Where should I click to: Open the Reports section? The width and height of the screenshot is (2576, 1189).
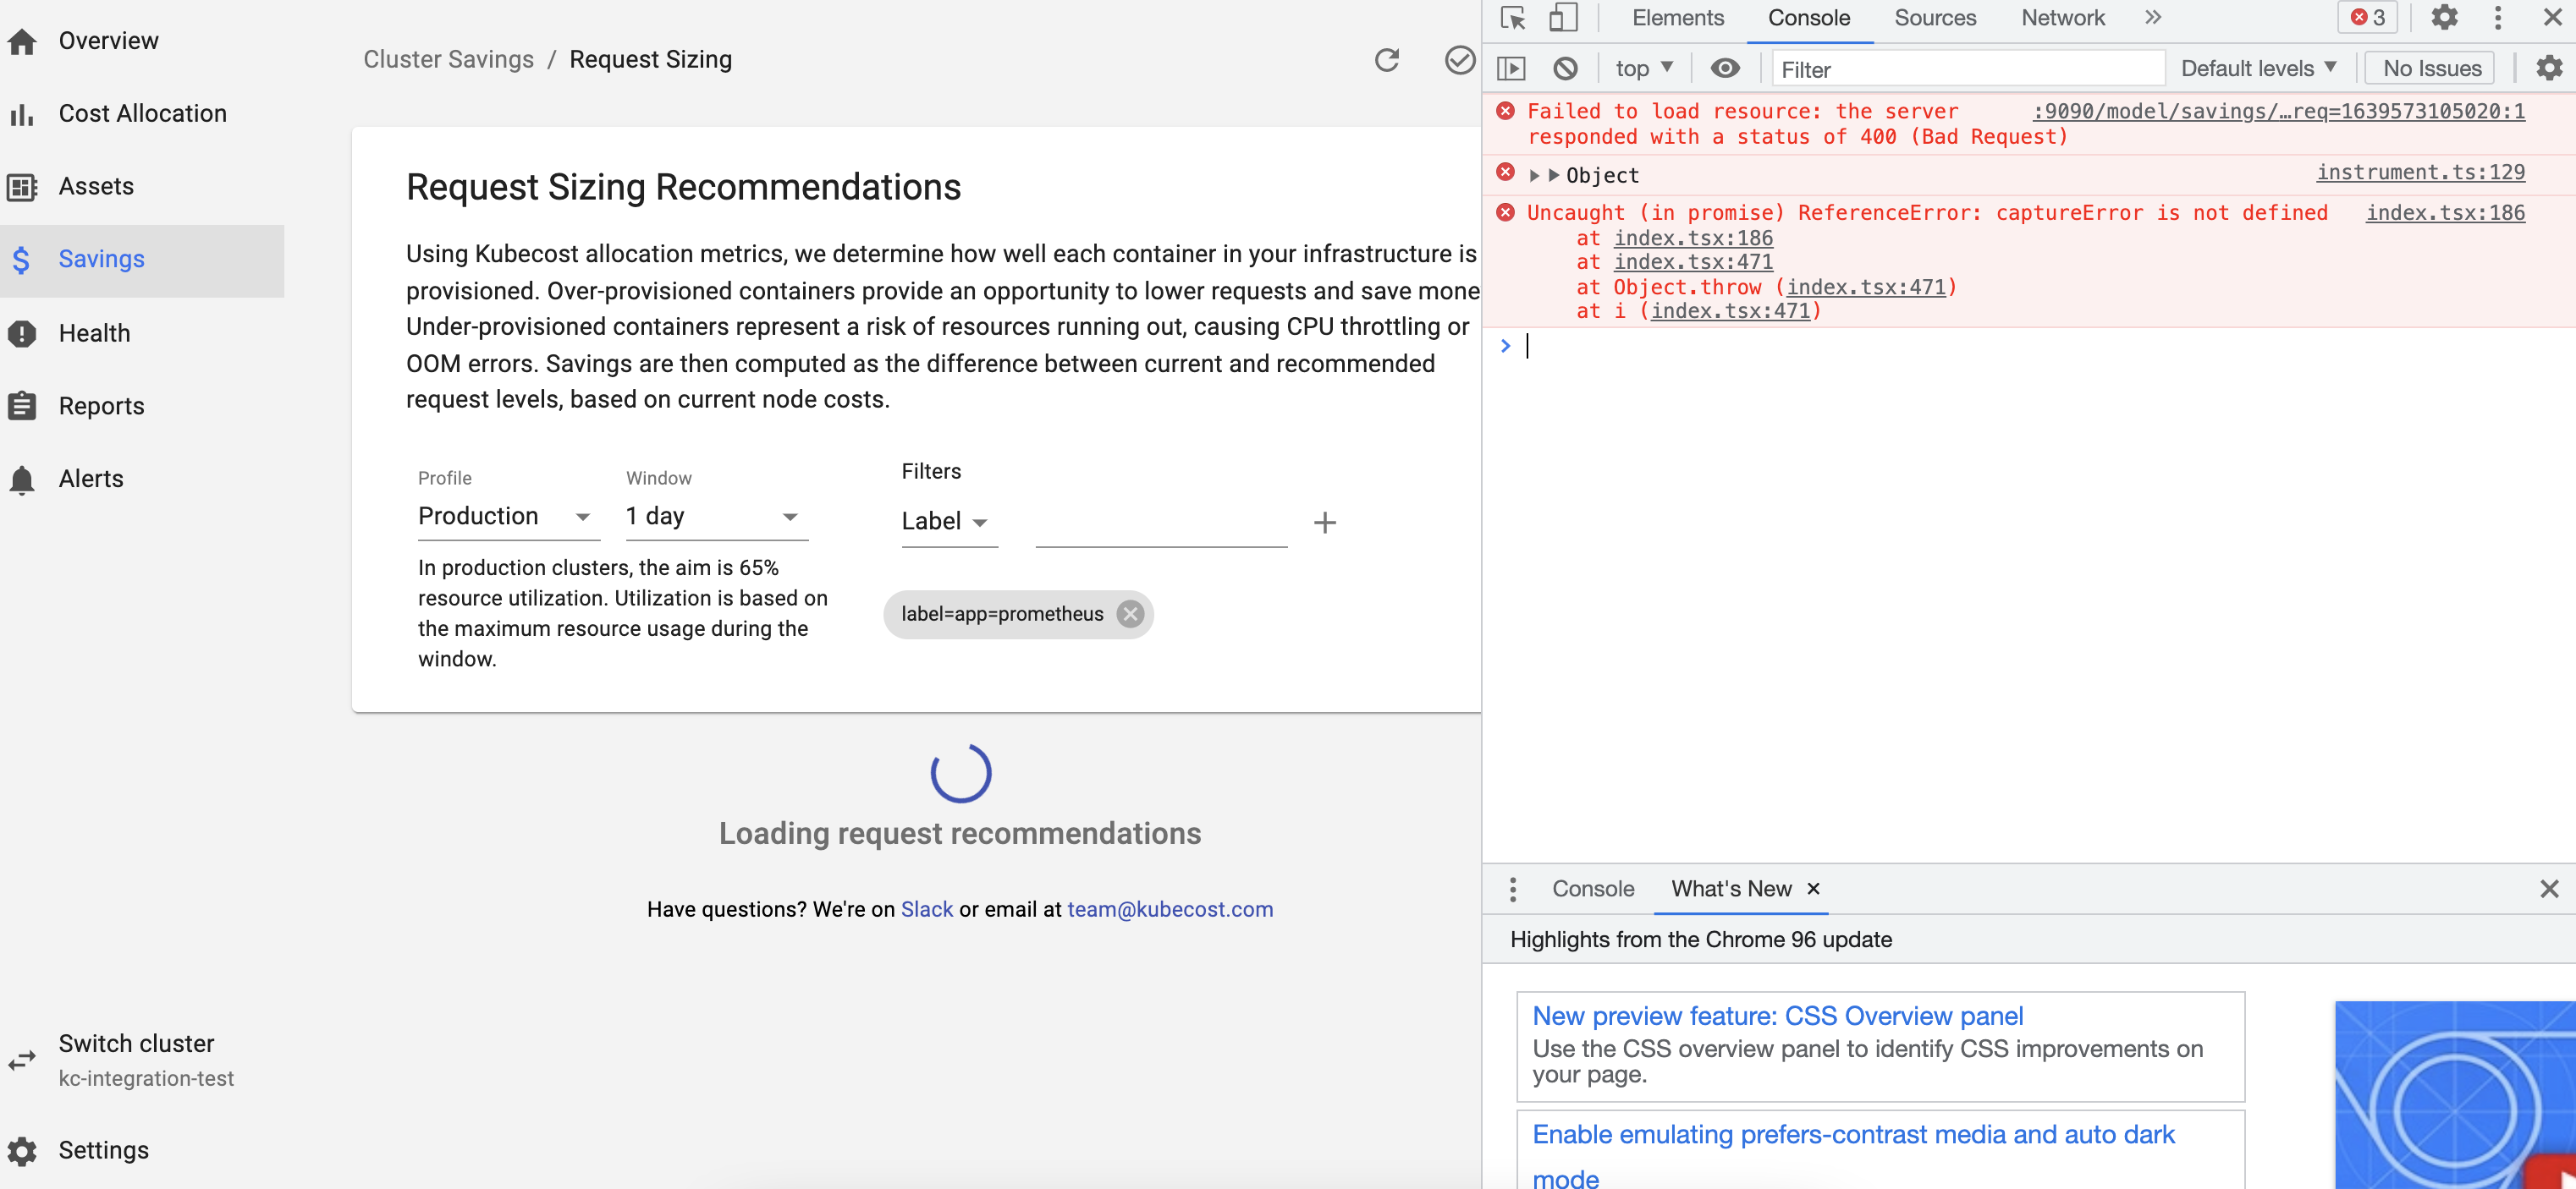click(101, 406)
